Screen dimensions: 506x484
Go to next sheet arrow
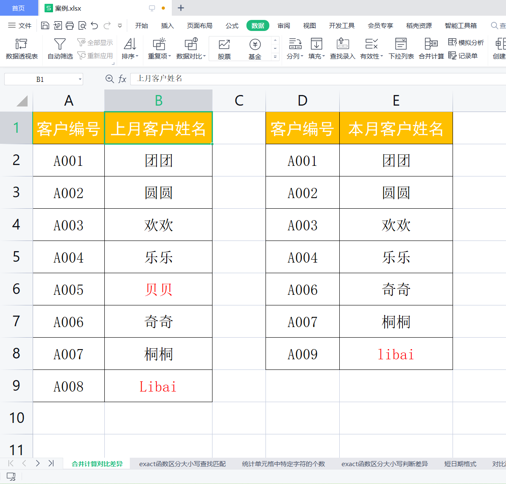coord(38,463)
